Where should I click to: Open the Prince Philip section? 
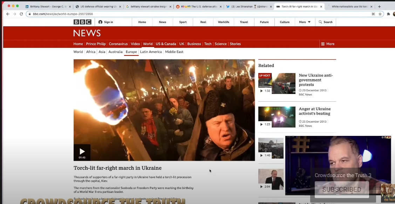[x=96, y=44]
